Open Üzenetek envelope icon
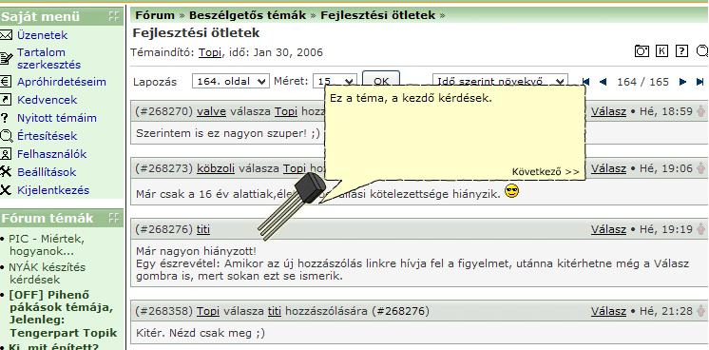This screenshot has width=709, height=350. (6, 35)
